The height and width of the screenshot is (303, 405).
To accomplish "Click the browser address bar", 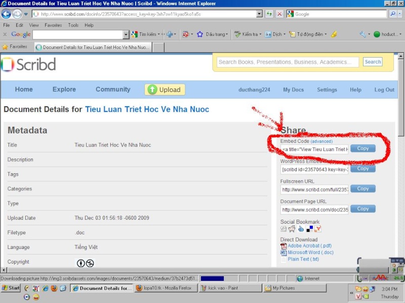I will click(145, 14).
